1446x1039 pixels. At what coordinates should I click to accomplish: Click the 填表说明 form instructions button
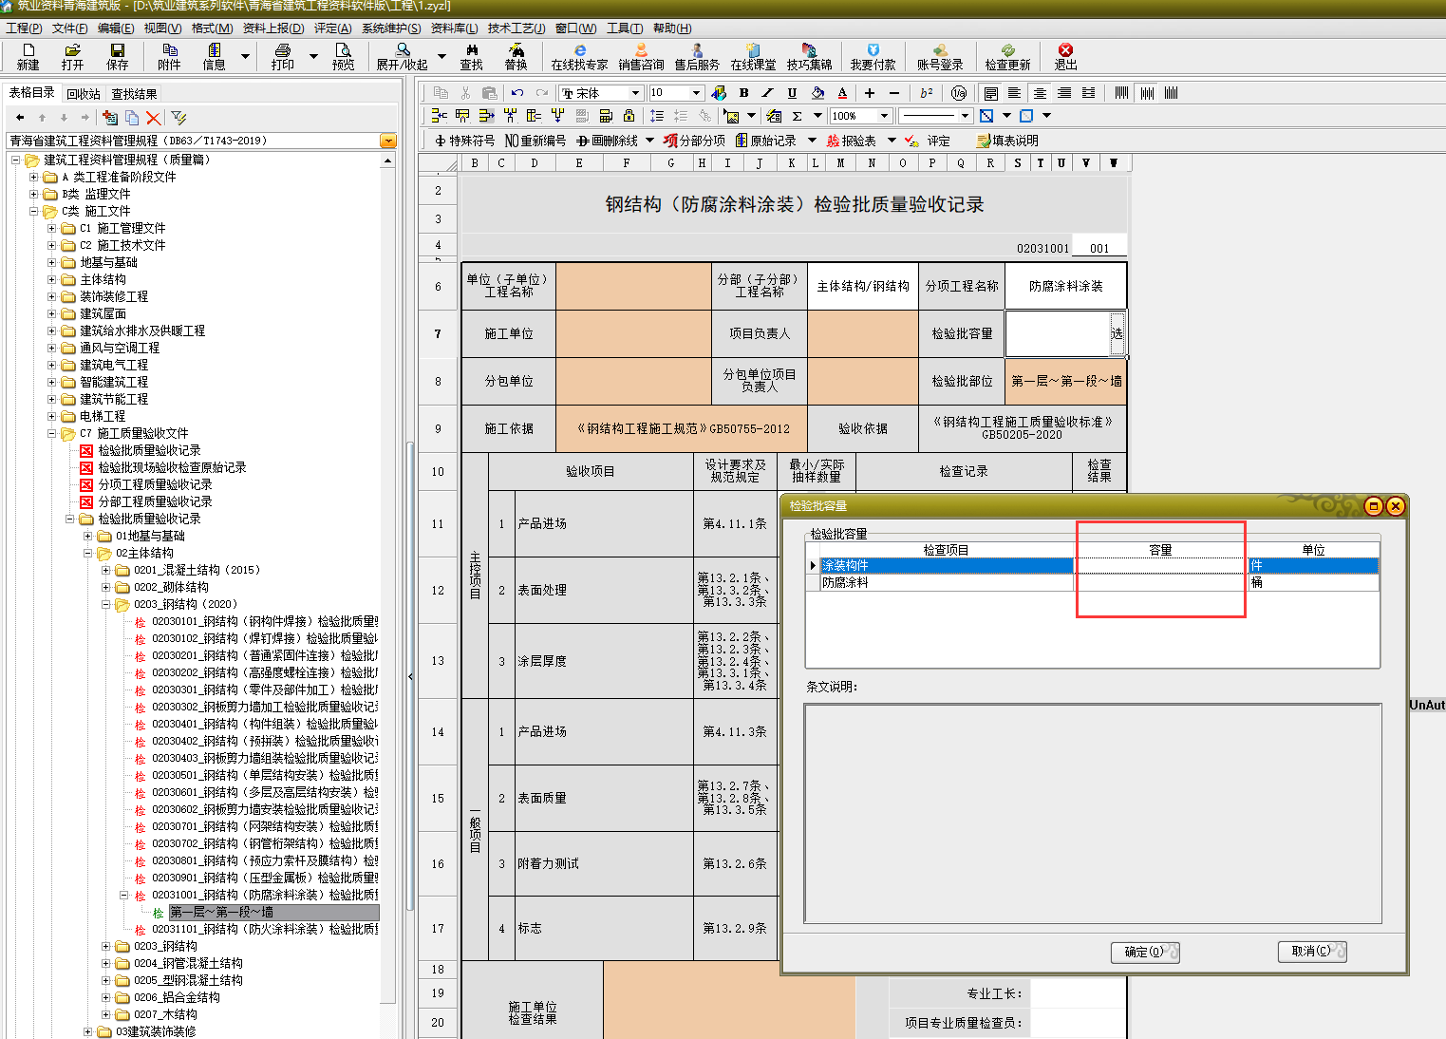click(1008, 141)
